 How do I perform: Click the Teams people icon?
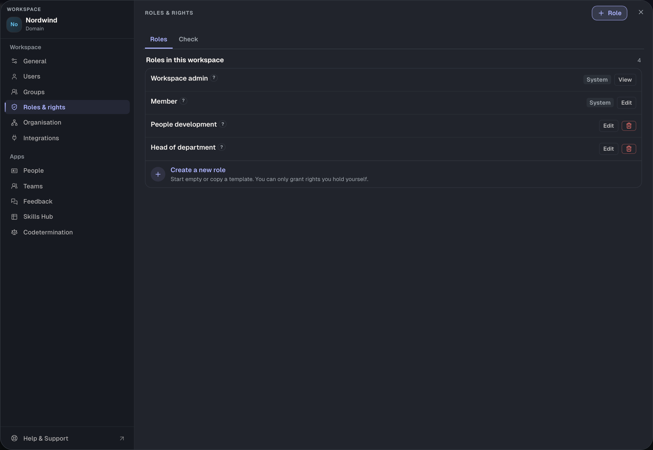pyautogui.click(x=14, y=186)
